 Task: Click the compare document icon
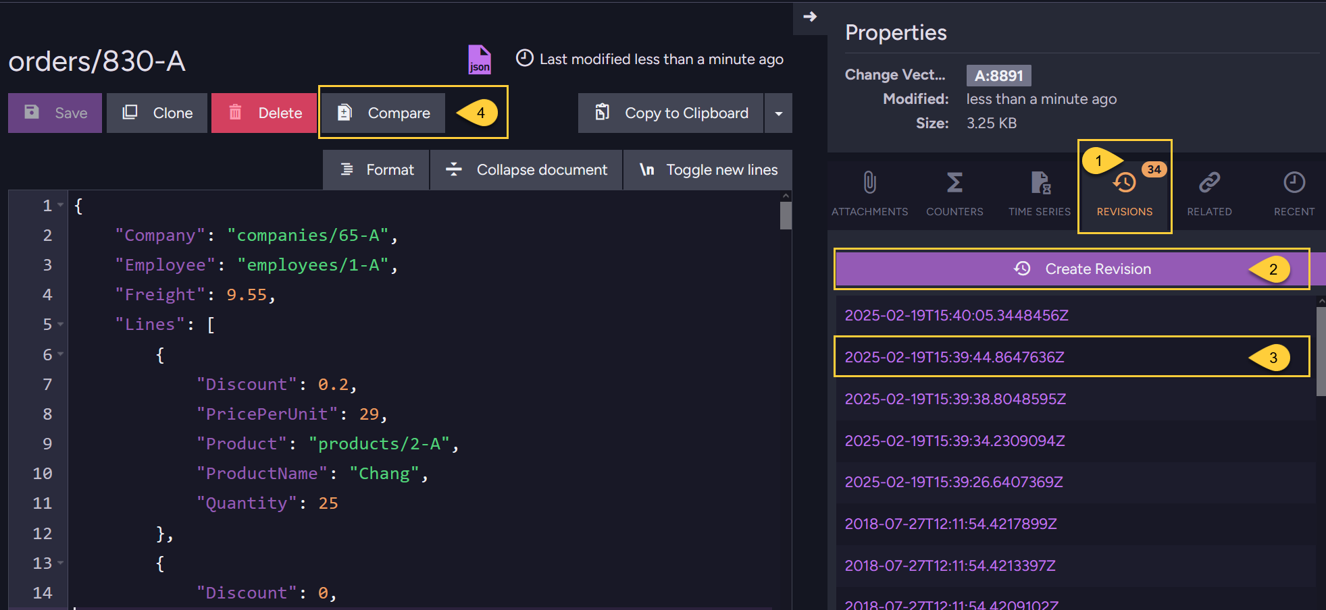[345, 112]
